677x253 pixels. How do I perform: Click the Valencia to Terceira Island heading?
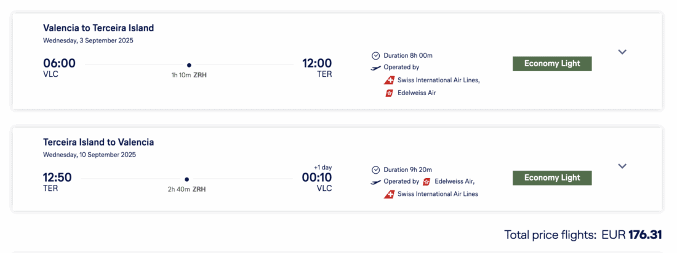98,28
